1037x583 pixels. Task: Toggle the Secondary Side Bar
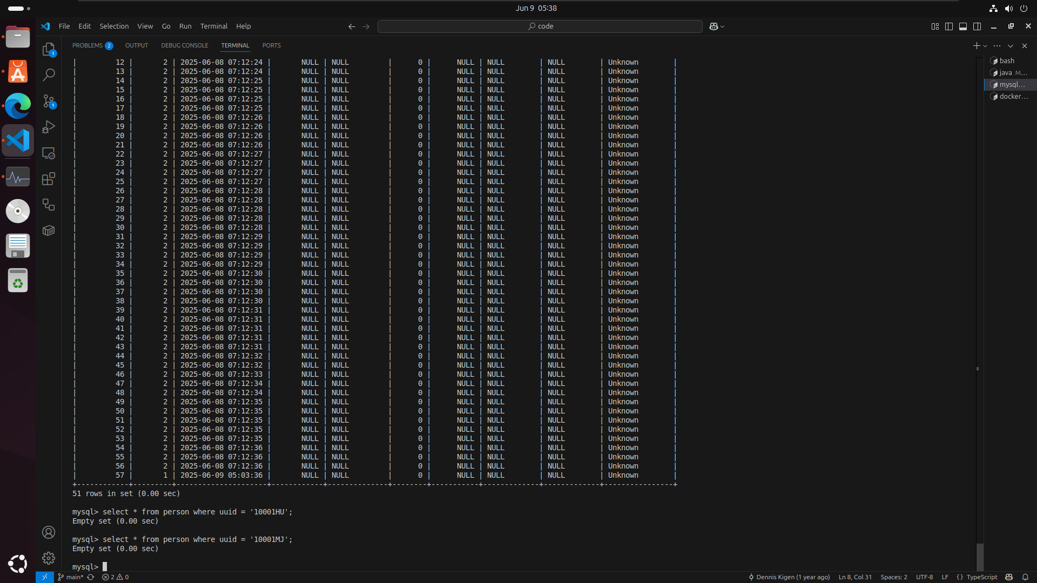(x=977, y=26)
